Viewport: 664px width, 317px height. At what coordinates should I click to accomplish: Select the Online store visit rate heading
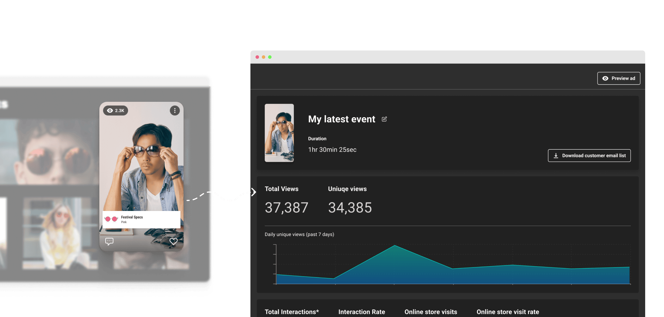[508, 312]
